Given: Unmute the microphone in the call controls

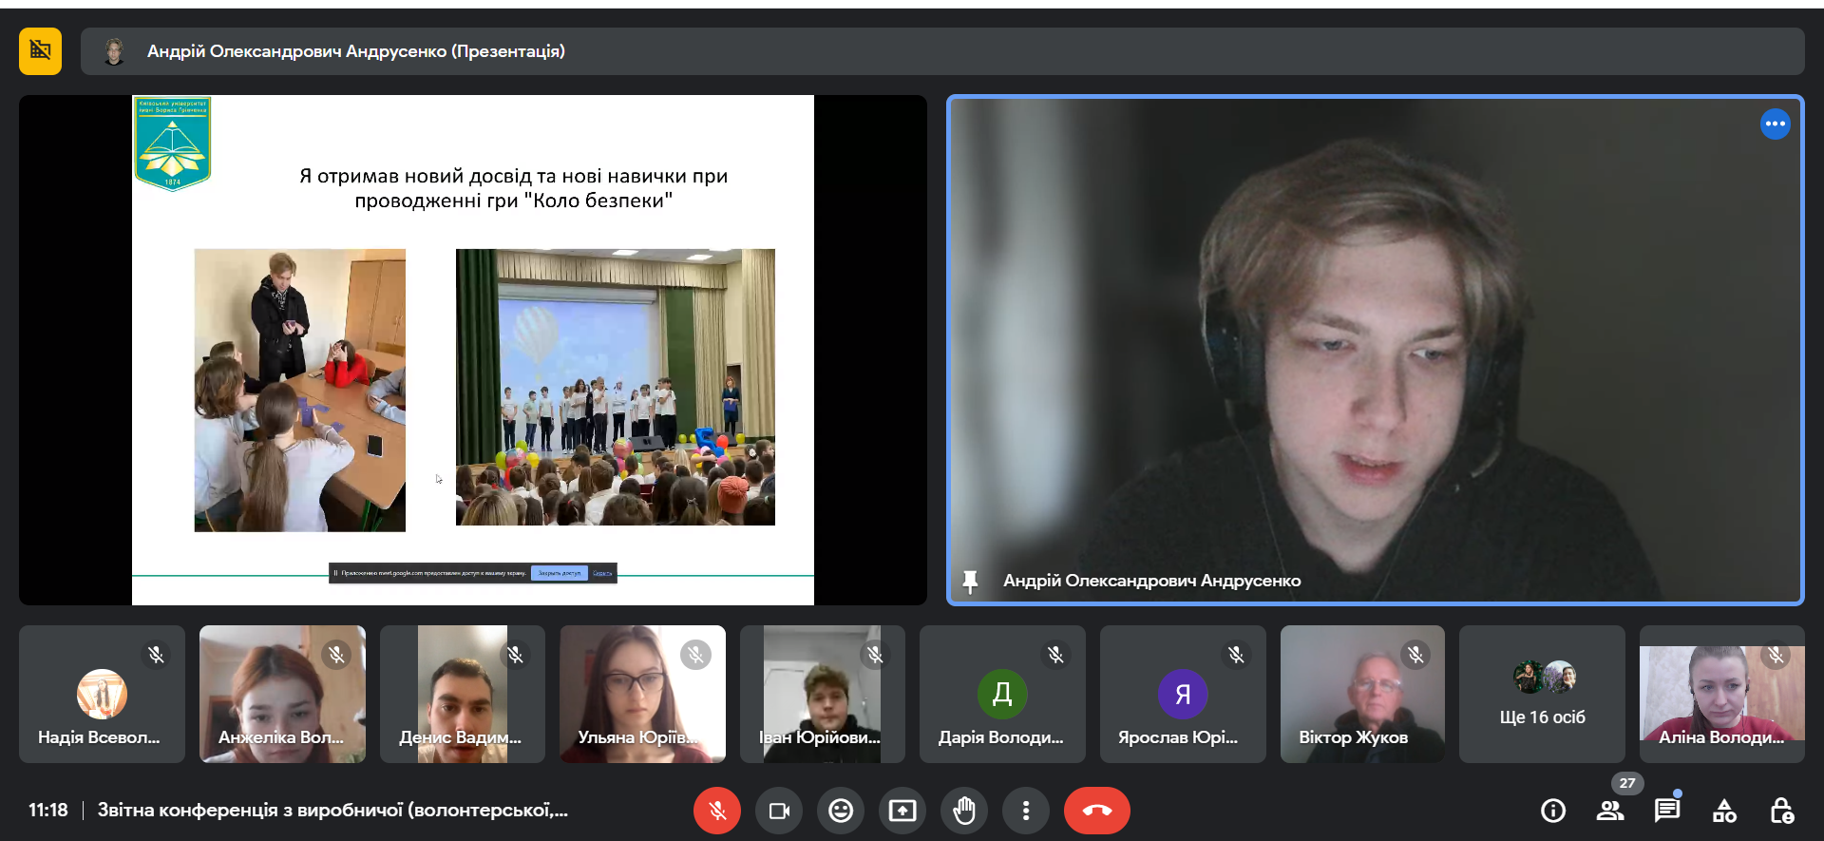Looking at the screenshot, I should (x=717, y=811).
